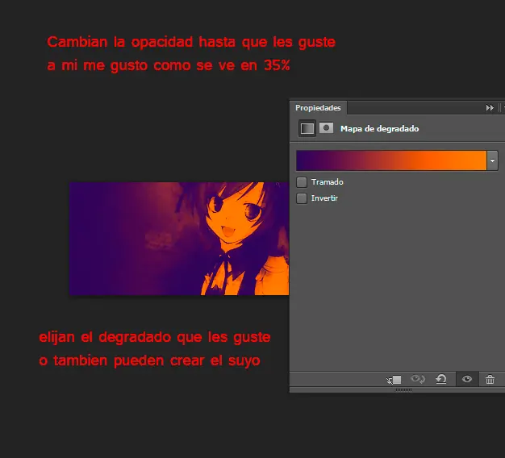Expand the gradient picker dropdown arrow
This screenshot has width=505, height=458.
pyautogui.click(x=492, y=160)
